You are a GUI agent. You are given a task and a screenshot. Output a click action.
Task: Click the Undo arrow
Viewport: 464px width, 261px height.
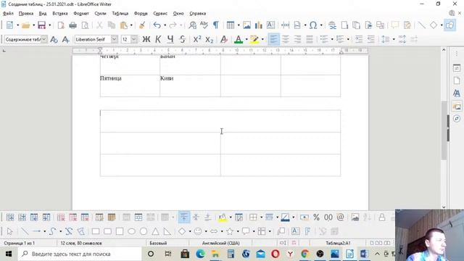click(157, 25)
